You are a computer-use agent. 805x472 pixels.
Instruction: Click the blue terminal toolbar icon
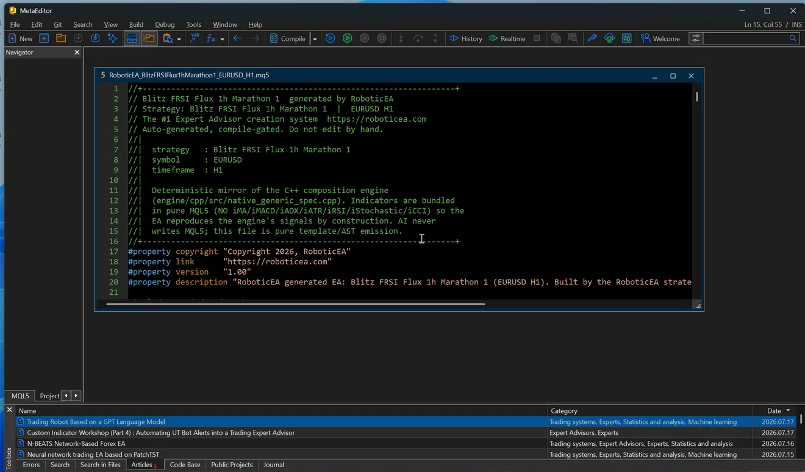pyautogui.click(x=626, y=38)
